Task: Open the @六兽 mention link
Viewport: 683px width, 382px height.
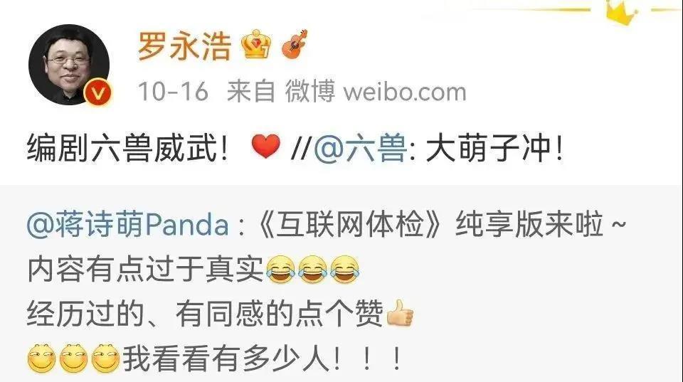Action: pos(360,149)
